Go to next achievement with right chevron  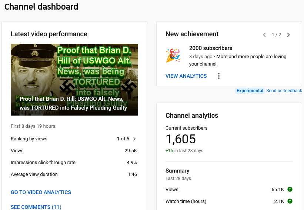tap(288, 35)
